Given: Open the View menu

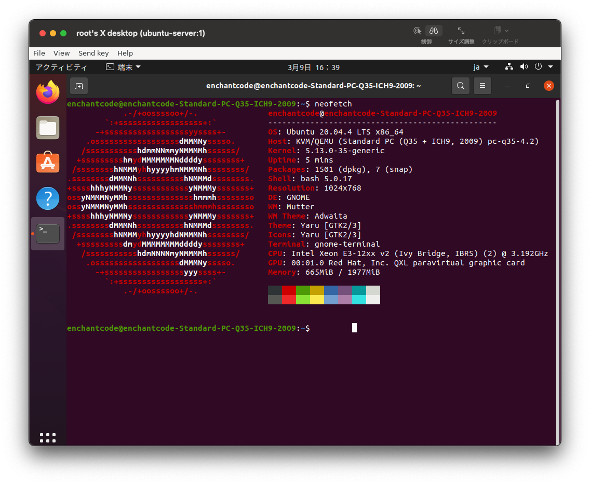Looking at the screenshot, I should (x=61, y=53).
